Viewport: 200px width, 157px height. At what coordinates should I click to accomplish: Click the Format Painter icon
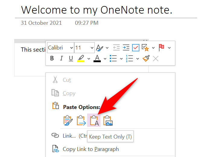pyautogui.click(x=146, y=58)
